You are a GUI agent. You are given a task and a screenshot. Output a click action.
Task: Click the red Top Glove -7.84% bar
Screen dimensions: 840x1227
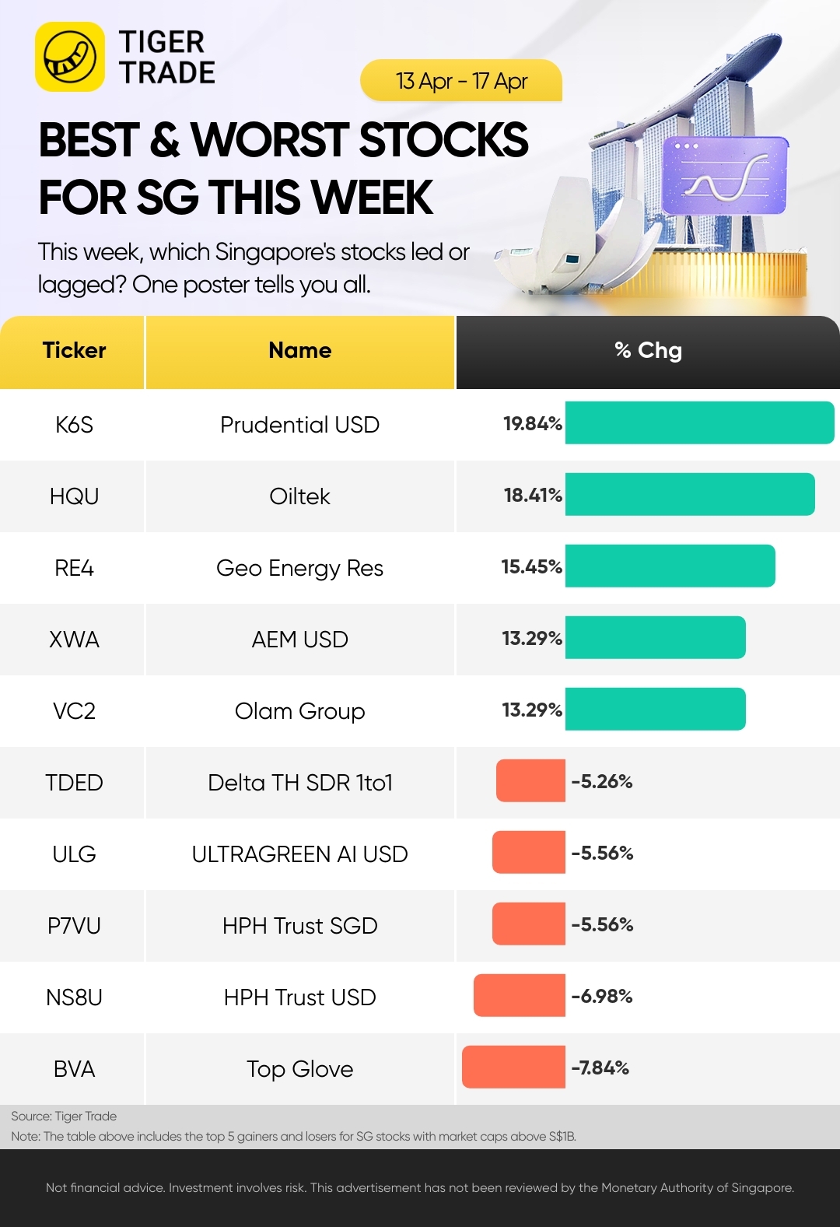coord(513,1067)
